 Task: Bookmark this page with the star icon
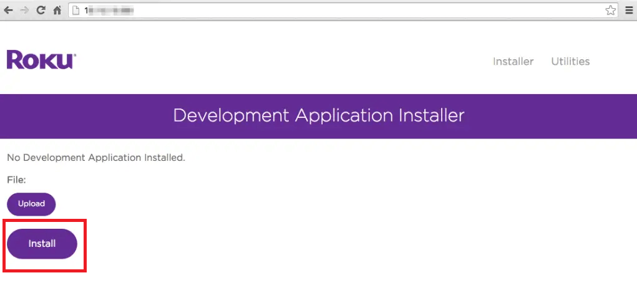coord(610,11)
